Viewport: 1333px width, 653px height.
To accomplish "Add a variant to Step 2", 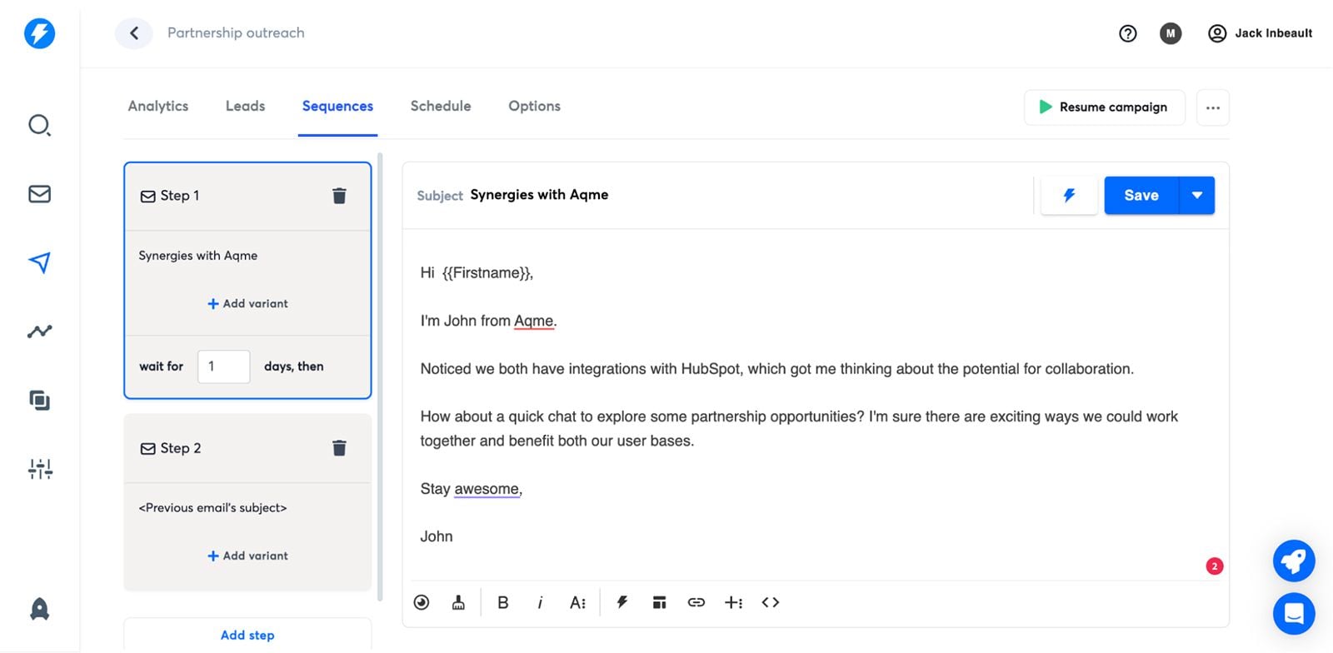I will (x=247, y=556).
